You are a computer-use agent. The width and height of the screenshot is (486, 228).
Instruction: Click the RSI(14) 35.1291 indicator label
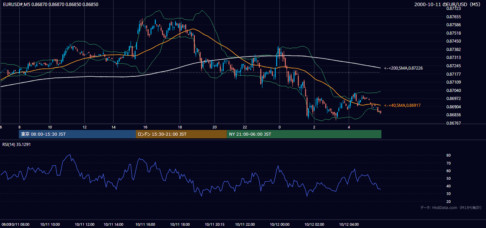tap(16, 144)
